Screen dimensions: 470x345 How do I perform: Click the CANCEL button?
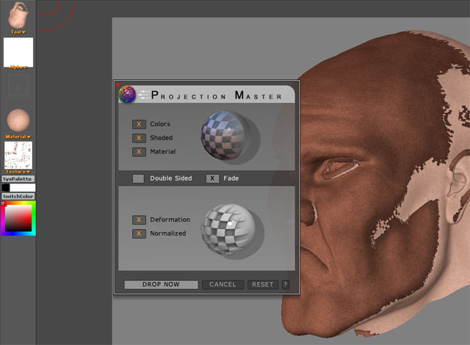pyautogui.click(x=223, y=285)
